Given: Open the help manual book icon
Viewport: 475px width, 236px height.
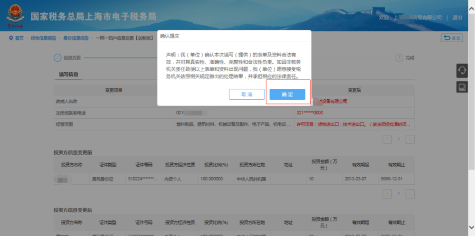Looking at the screenshot, I should tap(461, 87).
